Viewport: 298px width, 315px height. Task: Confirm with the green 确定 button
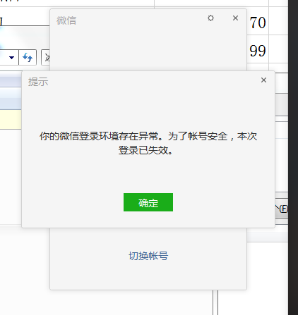click(148, 202)
